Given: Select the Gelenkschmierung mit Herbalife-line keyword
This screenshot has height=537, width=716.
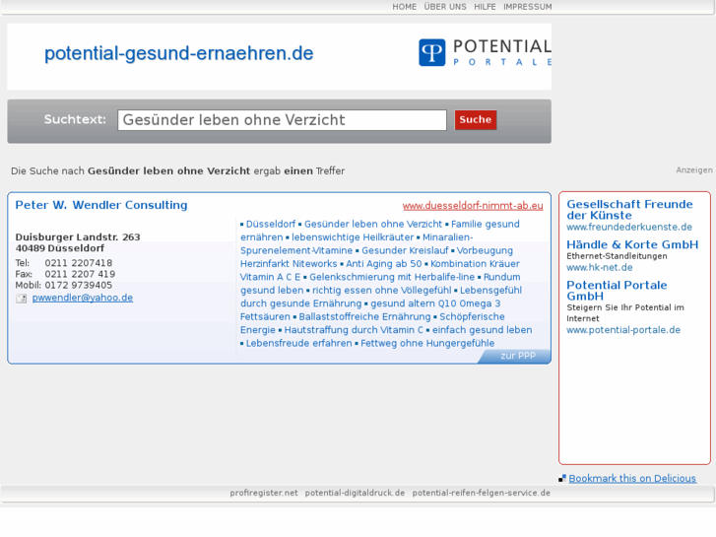Looking at the screenshot, I should 392,277.
